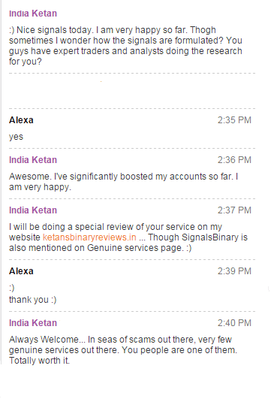Open the ketansbinaryreviews.in link

click(89, 237)
